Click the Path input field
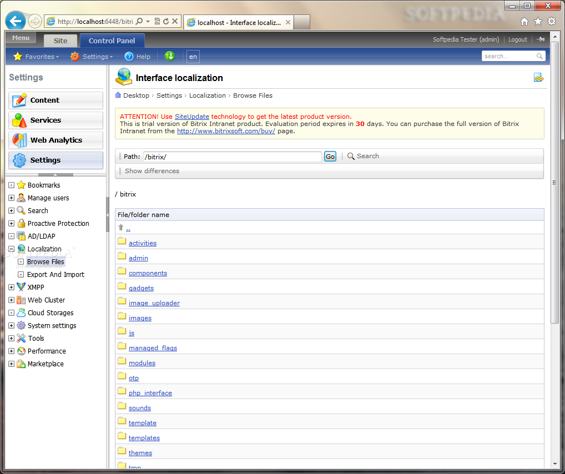This screenshot has width=565, height=474. [233, 157]
